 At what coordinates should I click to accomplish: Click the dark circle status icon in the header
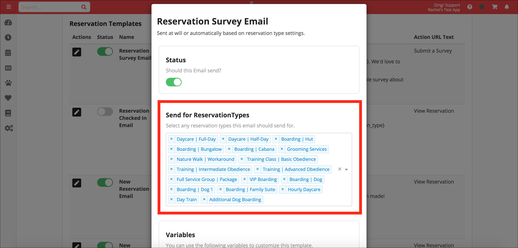click(482, 7)
